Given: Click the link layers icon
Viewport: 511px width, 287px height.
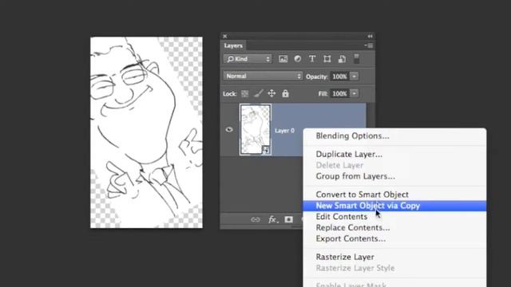Looking at the screenshot, I should [255, 220].
